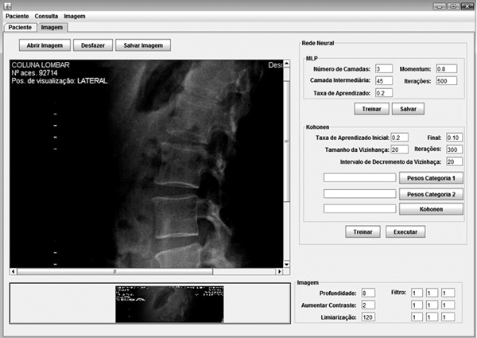Click the Executar button
This screenshot has width=477, height=338.
pyautogui.click(x=405, y=232)
